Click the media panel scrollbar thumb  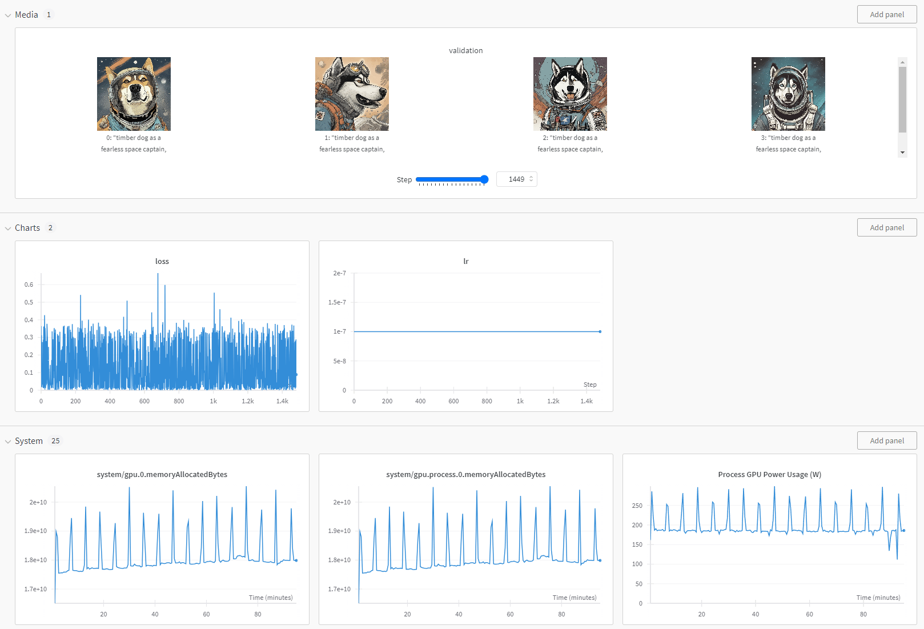pos(902,99)
